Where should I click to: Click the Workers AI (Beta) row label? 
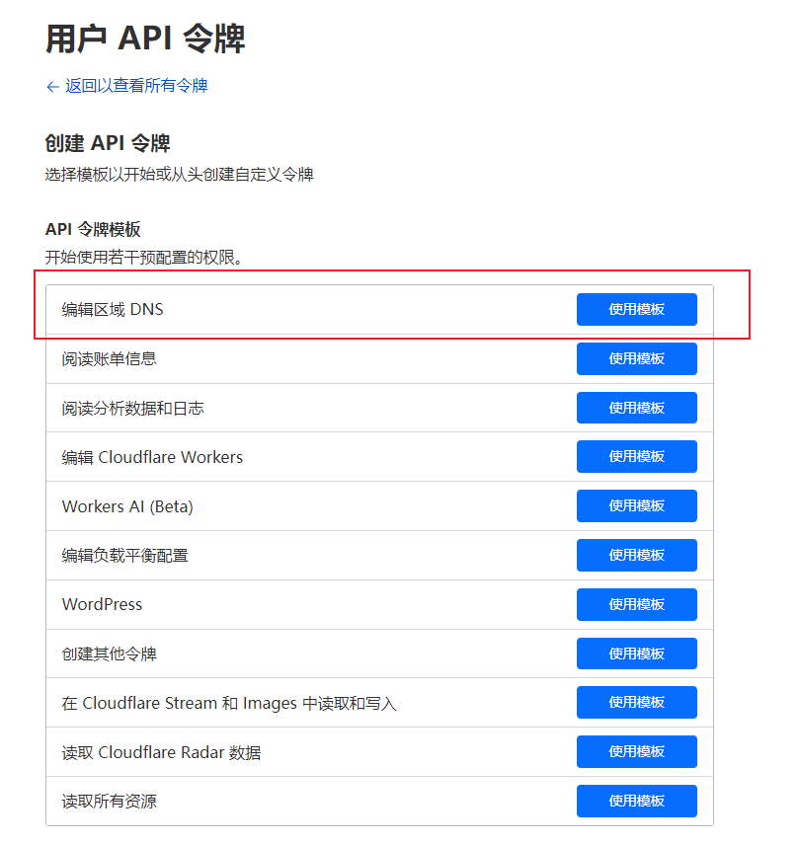(x=127, y=506)
